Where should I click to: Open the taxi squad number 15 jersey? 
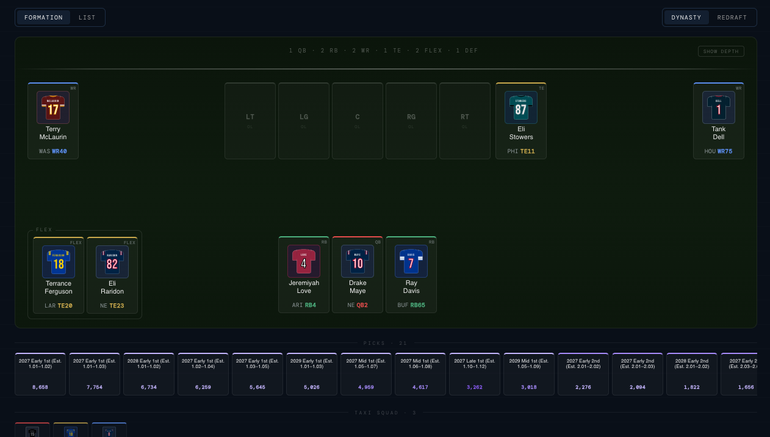32,432
